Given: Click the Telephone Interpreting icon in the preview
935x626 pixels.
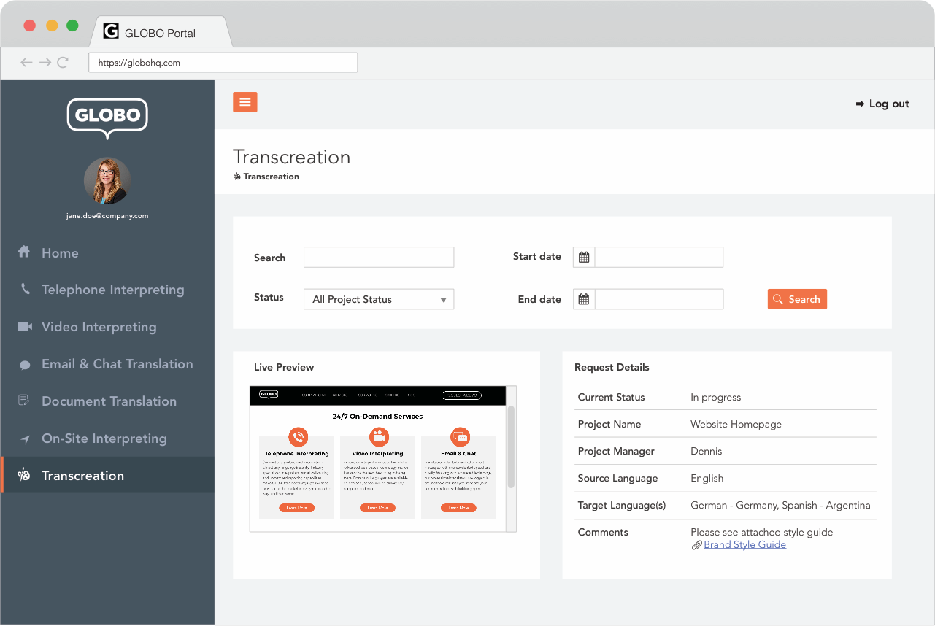Looking at the screenshot, I should click(297, 437).
